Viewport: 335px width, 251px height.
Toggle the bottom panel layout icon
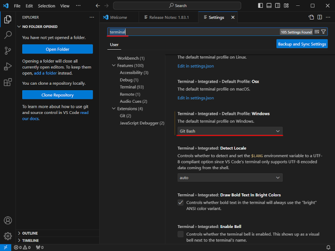(269, 5)
